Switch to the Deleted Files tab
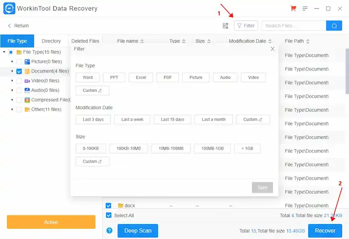 click(85, 41)
